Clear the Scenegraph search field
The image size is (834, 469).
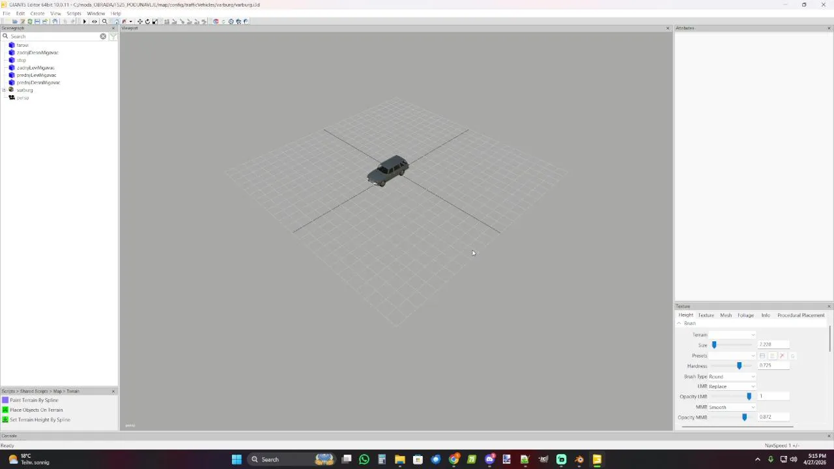103,36
